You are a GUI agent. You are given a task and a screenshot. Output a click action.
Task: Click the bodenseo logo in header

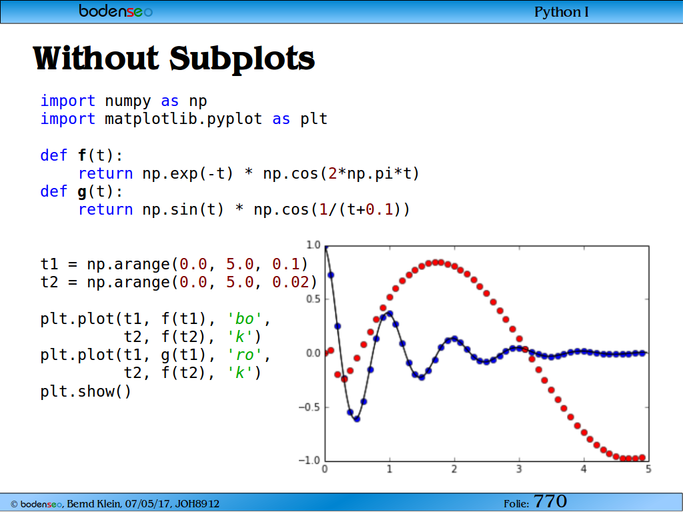[116, 11]
